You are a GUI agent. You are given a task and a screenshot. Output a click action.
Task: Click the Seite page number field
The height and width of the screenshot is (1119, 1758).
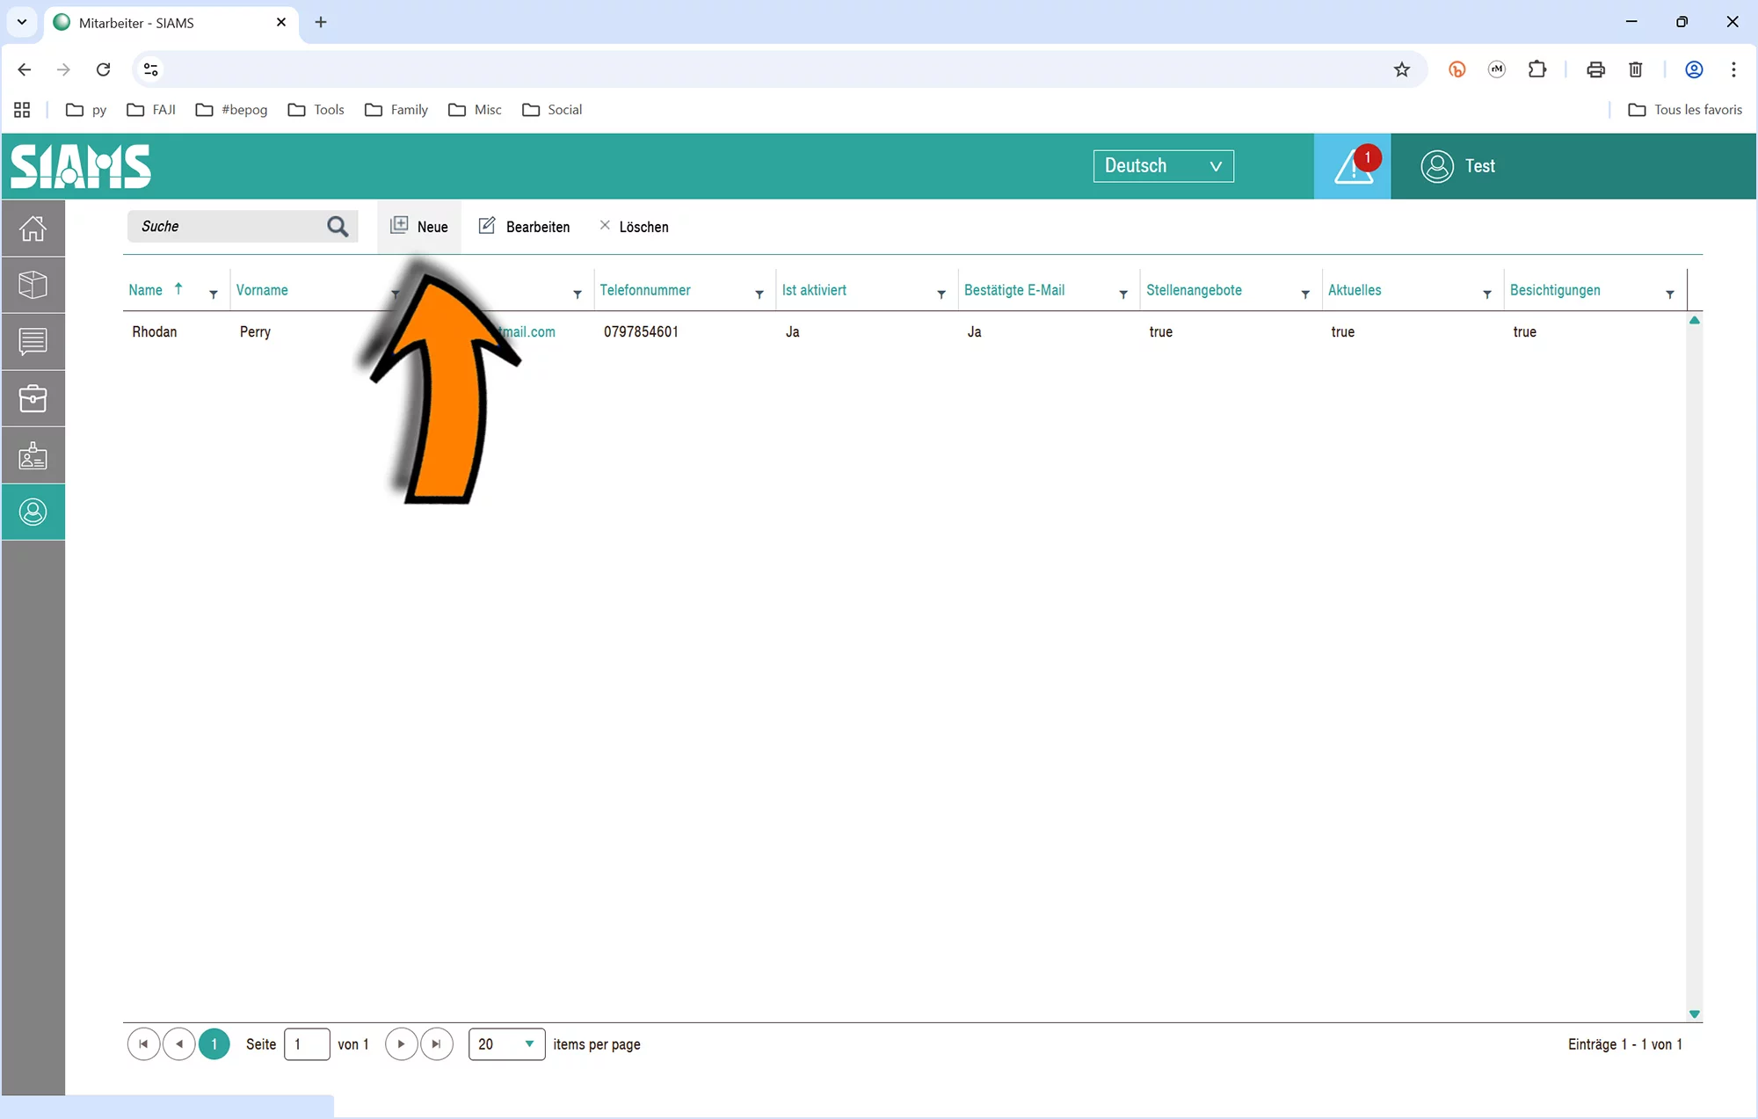[307, 1044]
